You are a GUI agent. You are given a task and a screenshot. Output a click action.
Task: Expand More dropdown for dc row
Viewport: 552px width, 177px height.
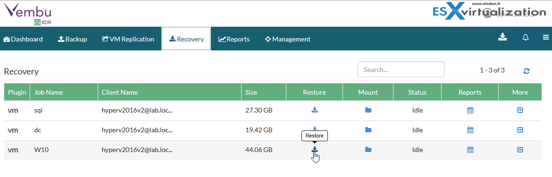[520, 130]
